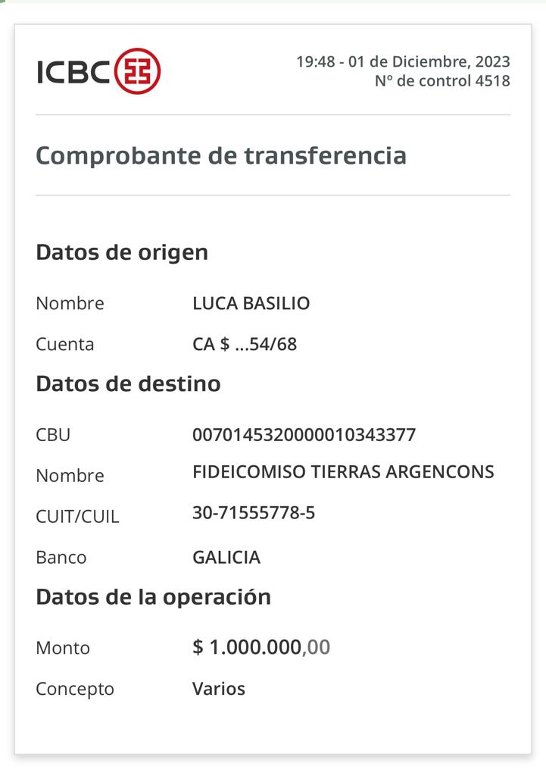Click the CUIT/CUIL label

coord(78,517)
